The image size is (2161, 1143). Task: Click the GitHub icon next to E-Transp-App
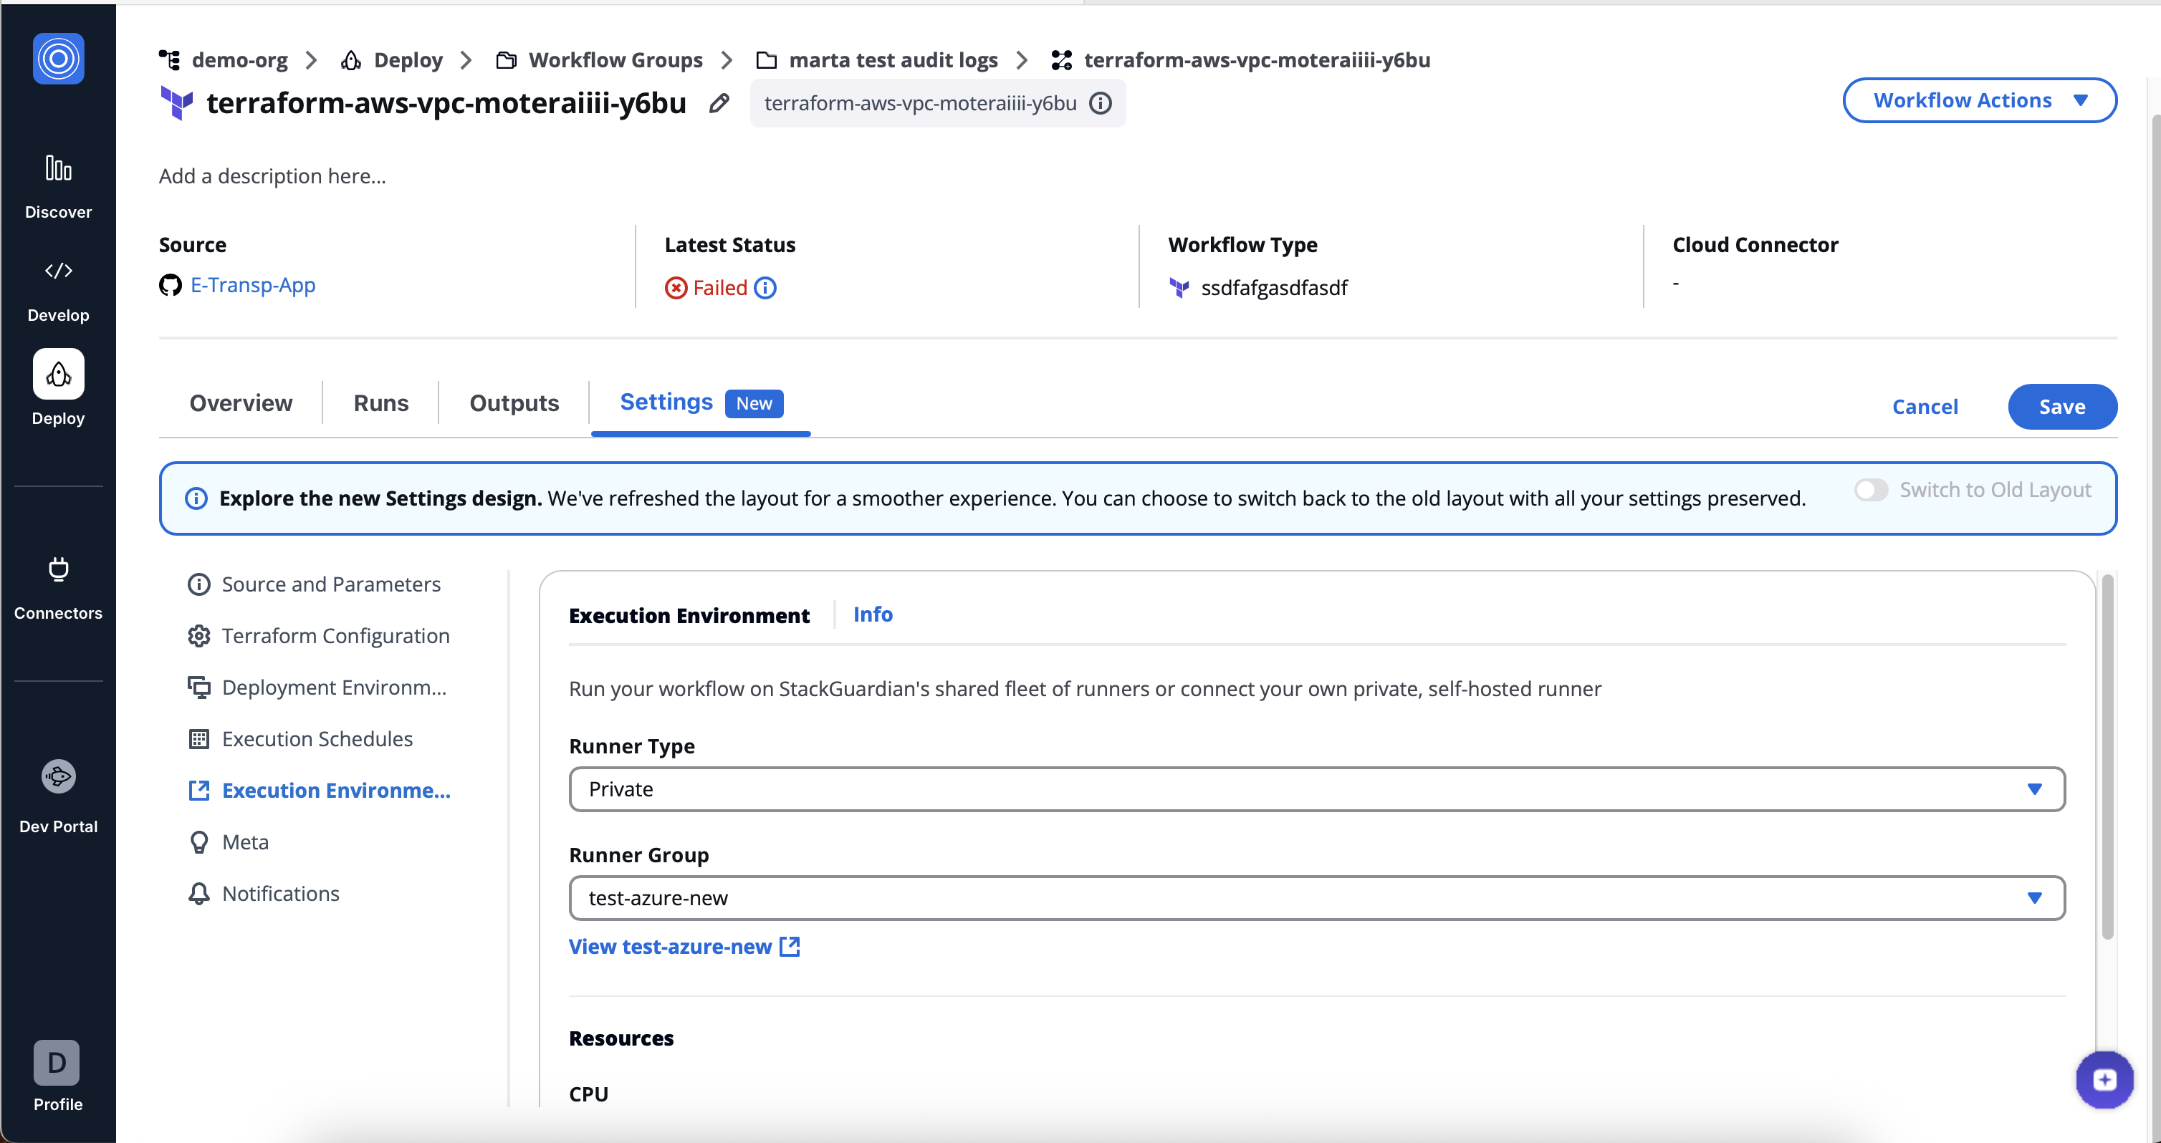click(x=170, y=285)
